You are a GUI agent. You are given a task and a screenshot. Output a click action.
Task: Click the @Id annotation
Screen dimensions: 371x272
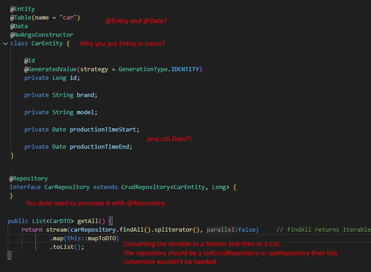pyautogui.click(x=29, y=61)
